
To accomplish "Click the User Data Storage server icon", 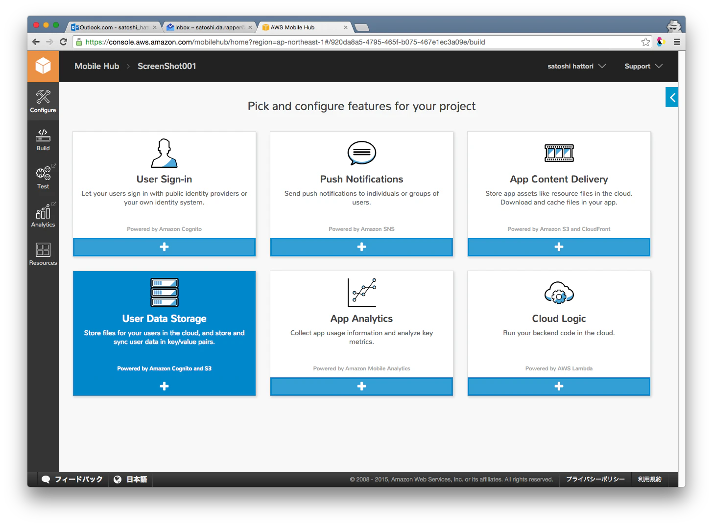I will coord(165,293).
